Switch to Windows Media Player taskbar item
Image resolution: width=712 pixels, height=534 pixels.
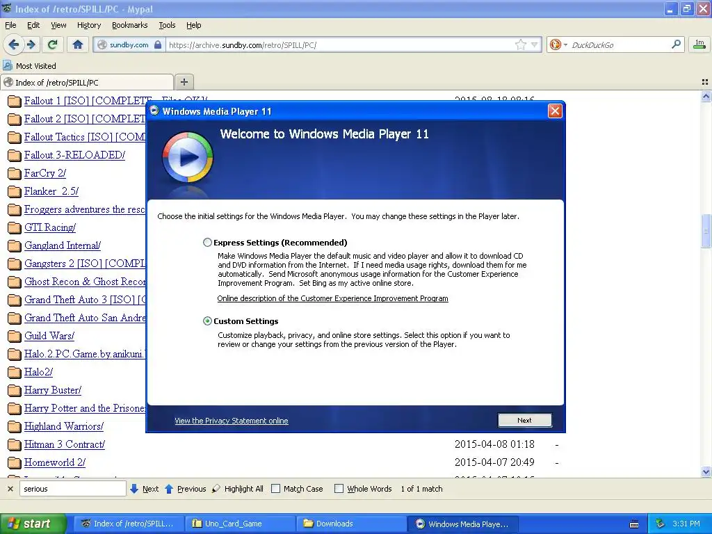click(x=462, y=524)
